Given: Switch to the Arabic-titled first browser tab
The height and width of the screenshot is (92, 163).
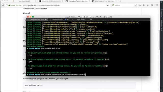Looking at the screenshot, I should click(24, 1).
